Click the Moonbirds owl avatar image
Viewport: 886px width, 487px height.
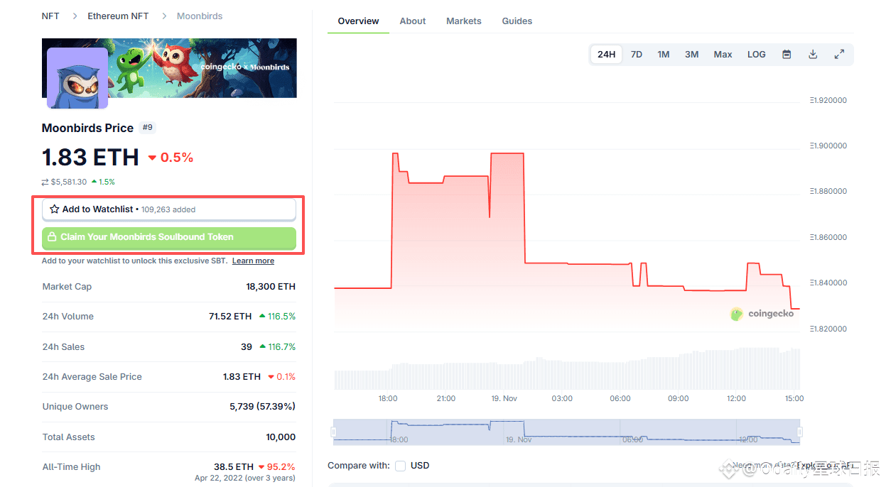[77, 78]
